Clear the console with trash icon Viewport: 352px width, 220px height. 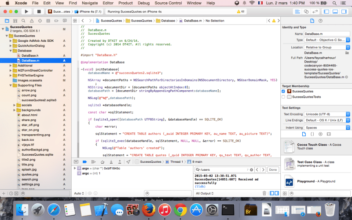pyautogui.click(x=264, y=193)
